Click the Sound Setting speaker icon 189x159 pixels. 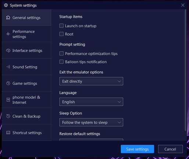tap(8, 67)
